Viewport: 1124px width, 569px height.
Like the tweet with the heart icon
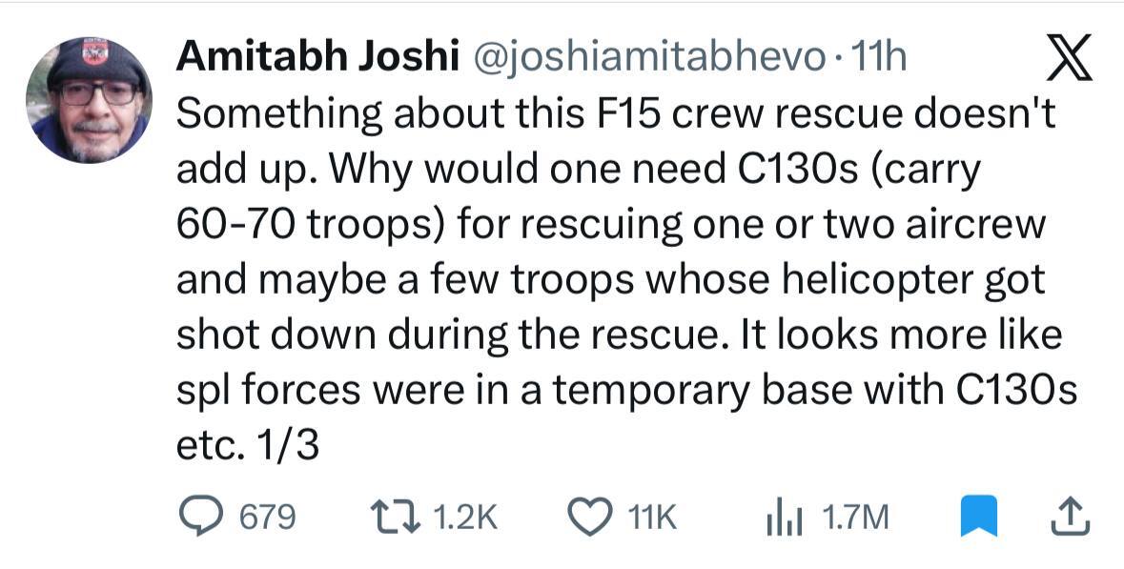(x=589, y=517)
